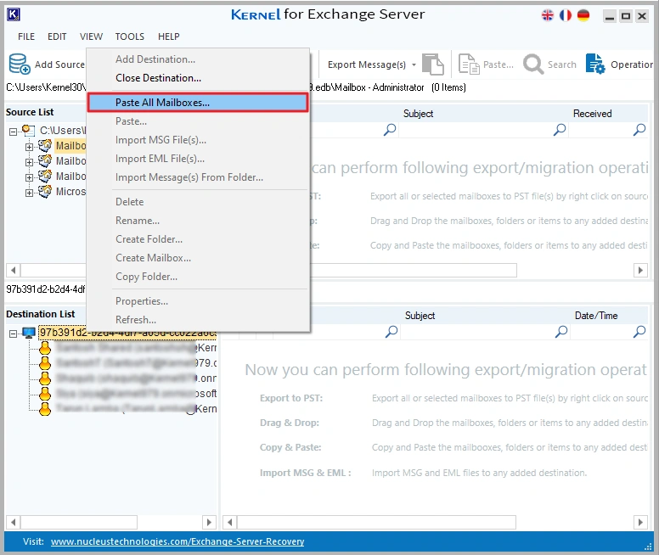Click the Paste toolbar icon

coord(469,64)
